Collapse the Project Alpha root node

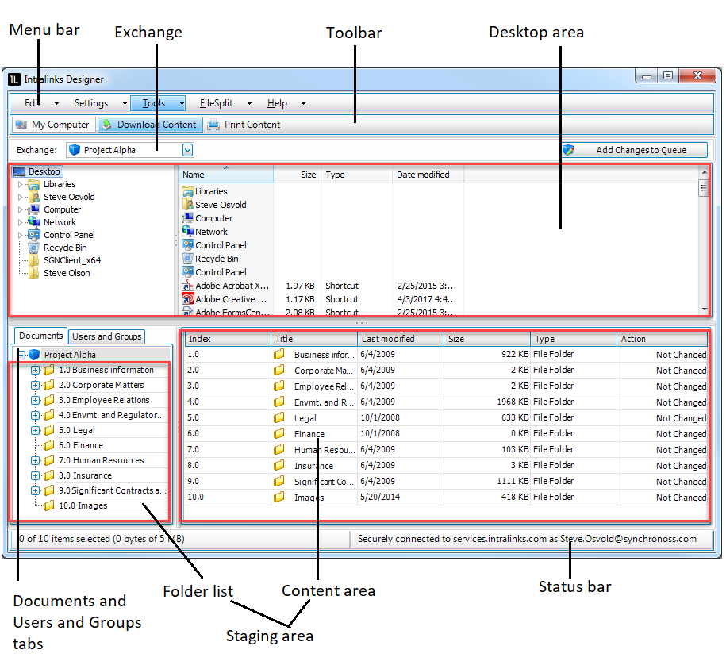tap(21, 356)
